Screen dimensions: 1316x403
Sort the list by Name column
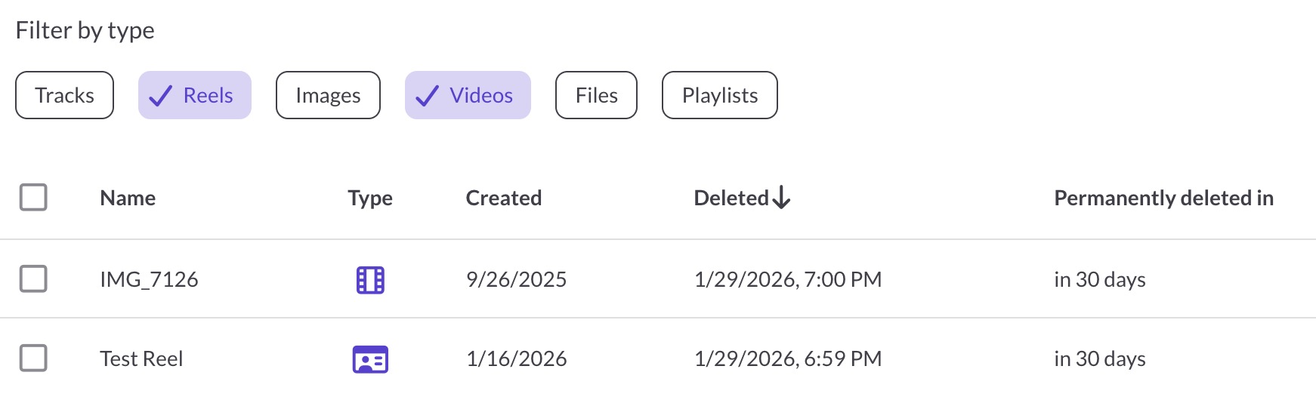click(x=128, y=198)
